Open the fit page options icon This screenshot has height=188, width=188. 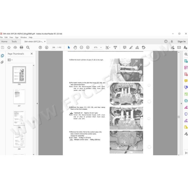107,48
